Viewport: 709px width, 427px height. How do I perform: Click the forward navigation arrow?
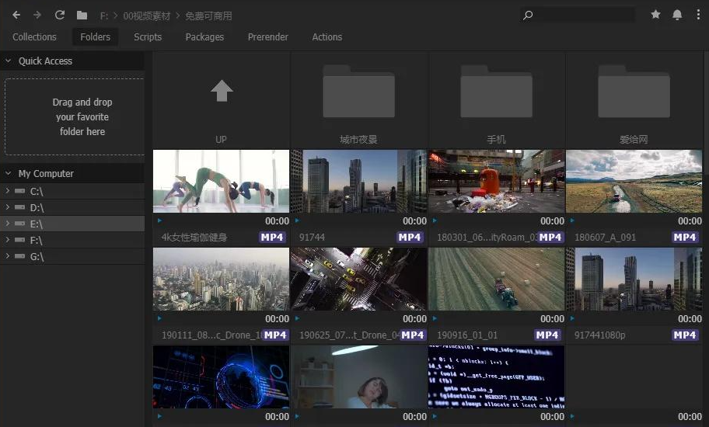[37, 15]
